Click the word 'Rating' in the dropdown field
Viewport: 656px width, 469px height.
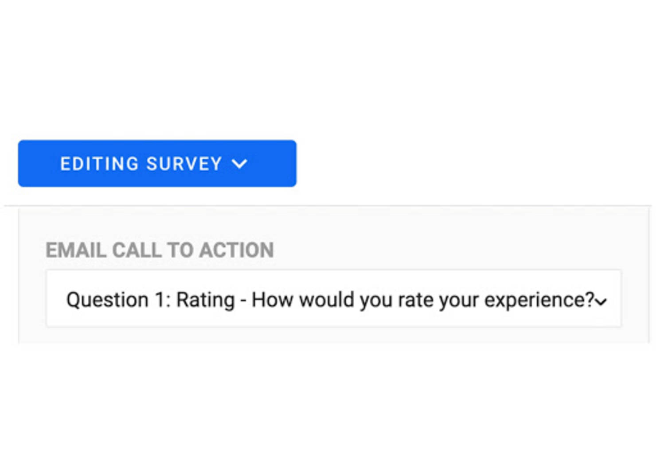(205, 301)
